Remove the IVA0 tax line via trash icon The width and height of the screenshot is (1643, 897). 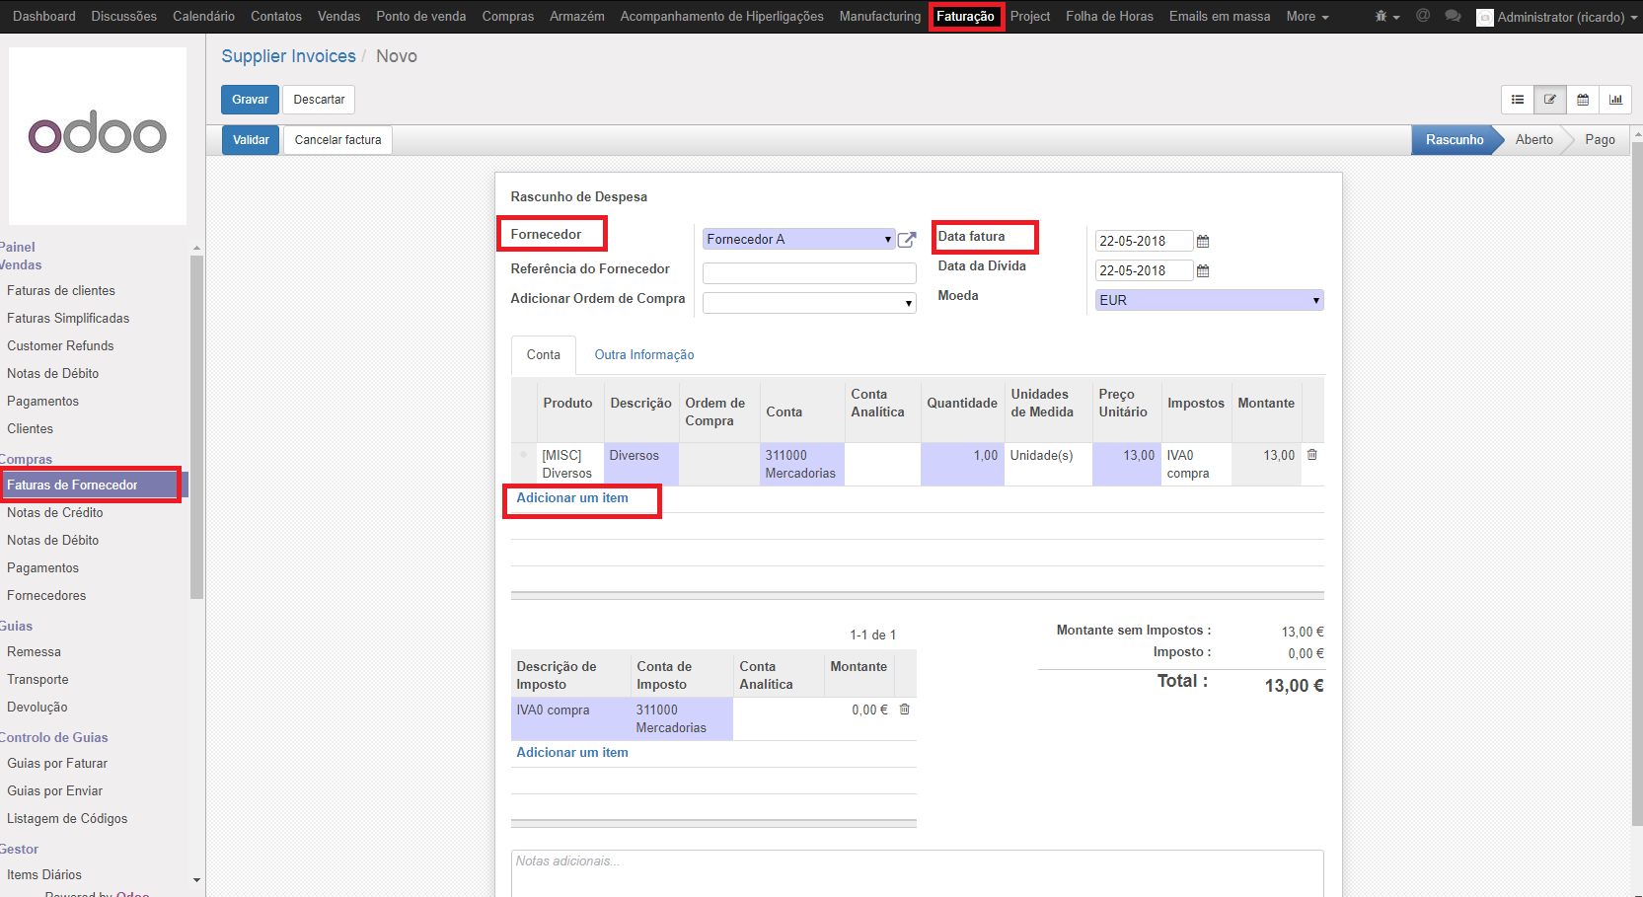(x=904, y=709)
